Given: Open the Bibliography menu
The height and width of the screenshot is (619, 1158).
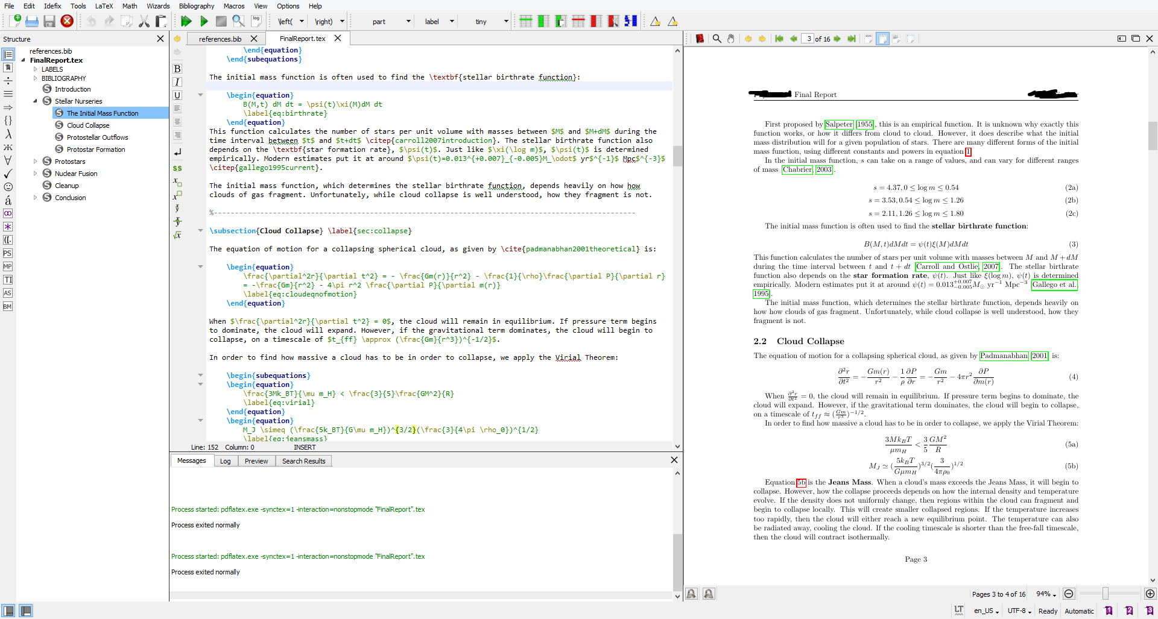Looking at the screenshot, I should coord(196,6).
